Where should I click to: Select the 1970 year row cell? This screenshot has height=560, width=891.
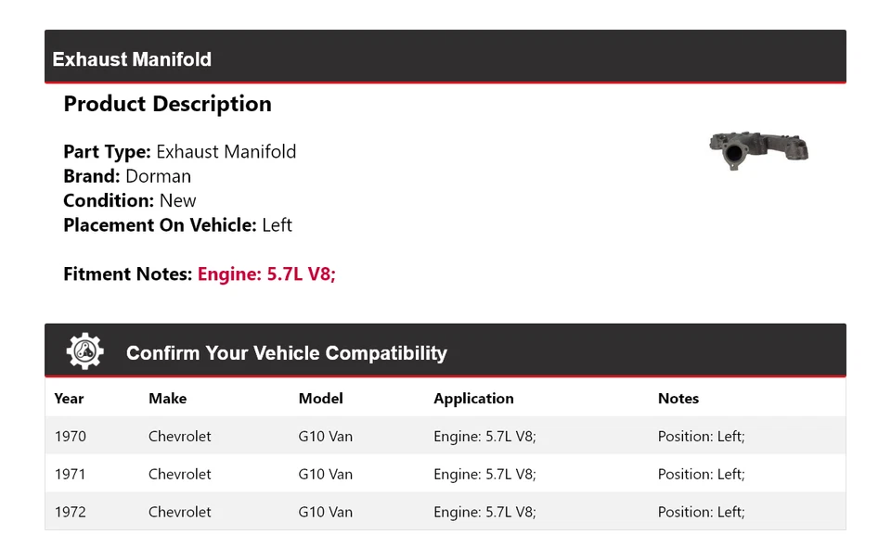coord(71,437)
